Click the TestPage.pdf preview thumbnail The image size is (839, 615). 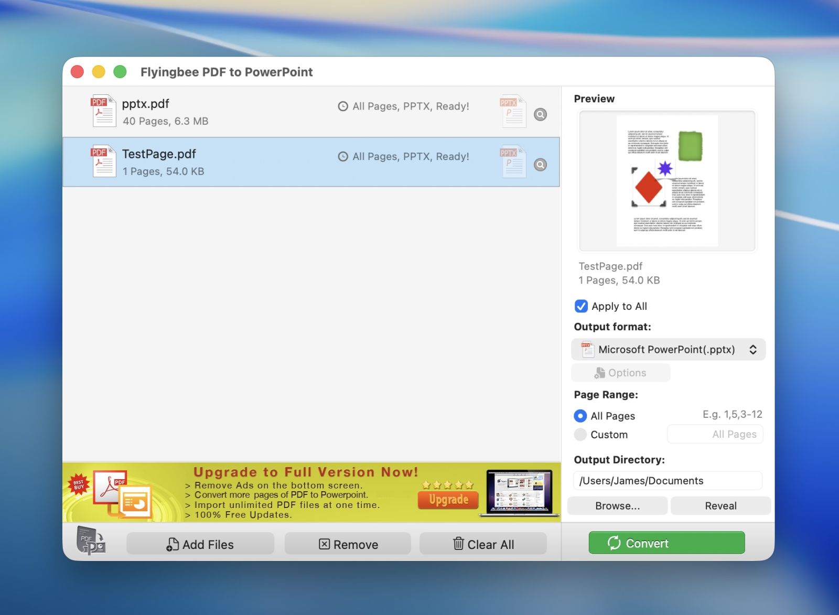coord(667,181)
